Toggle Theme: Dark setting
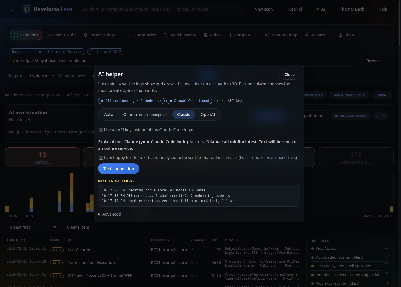 click(x=352, y=9)
